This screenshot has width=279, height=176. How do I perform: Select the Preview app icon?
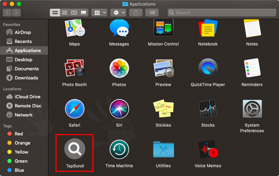point(163,68)
